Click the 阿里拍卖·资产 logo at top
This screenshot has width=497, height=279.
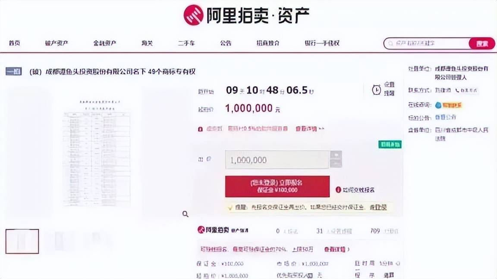tap(247, 15)
